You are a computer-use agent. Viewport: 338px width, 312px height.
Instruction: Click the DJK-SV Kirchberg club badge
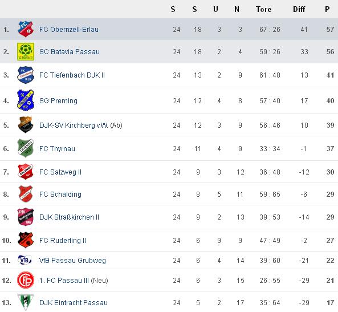tap(26, 125)
